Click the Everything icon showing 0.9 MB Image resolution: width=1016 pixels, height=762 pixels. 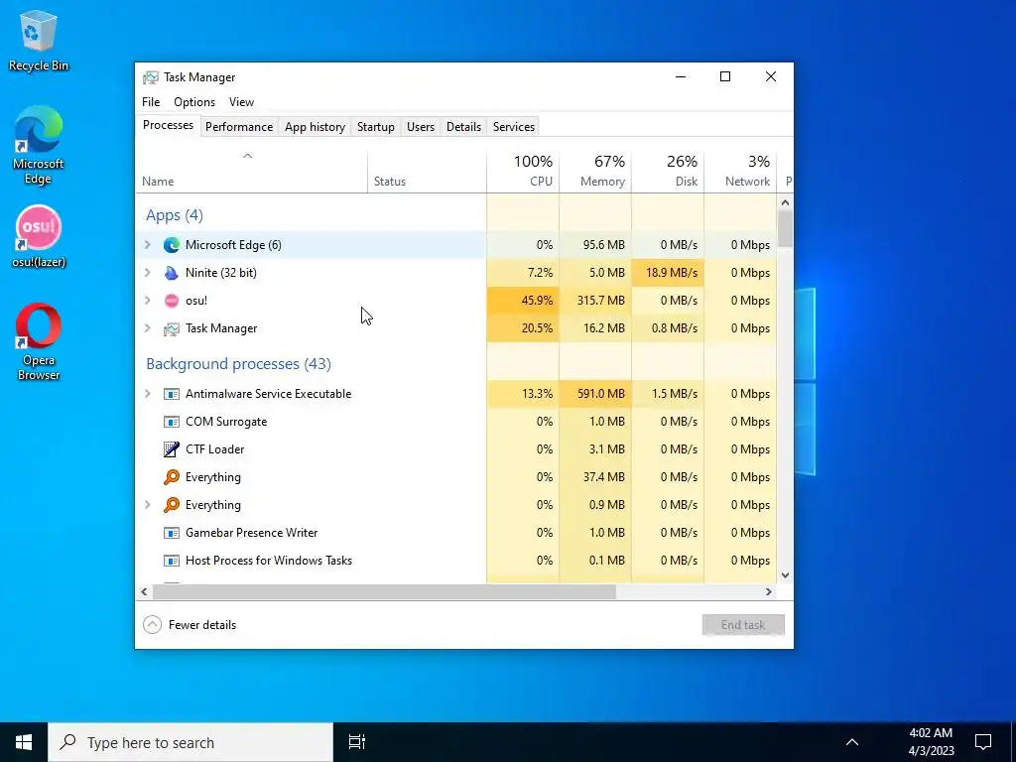pos(171,505)
